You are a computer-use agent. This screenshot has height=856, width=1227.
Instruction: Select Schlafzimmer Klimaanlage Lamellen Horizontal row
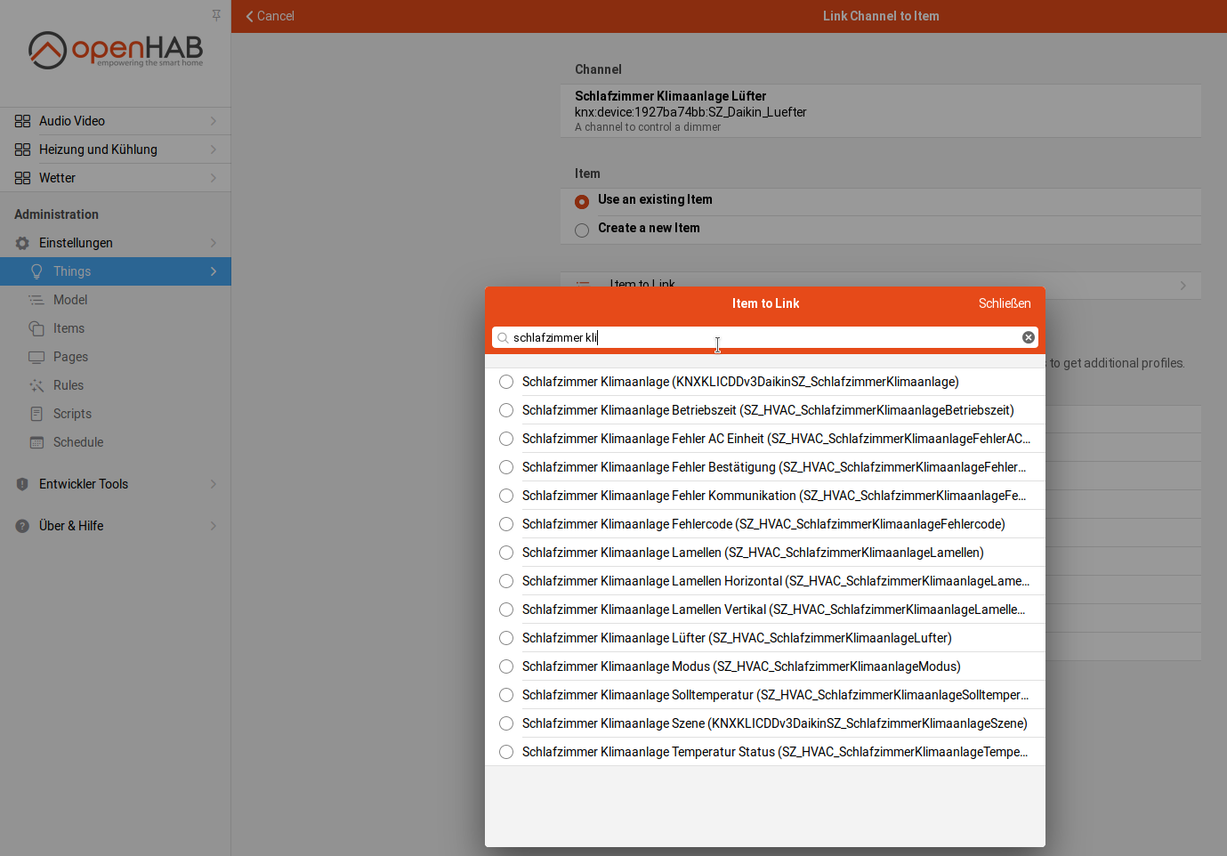[x=765, y=581]
